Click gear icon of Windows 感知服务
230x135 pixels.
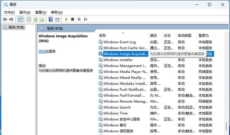point(101,131)
